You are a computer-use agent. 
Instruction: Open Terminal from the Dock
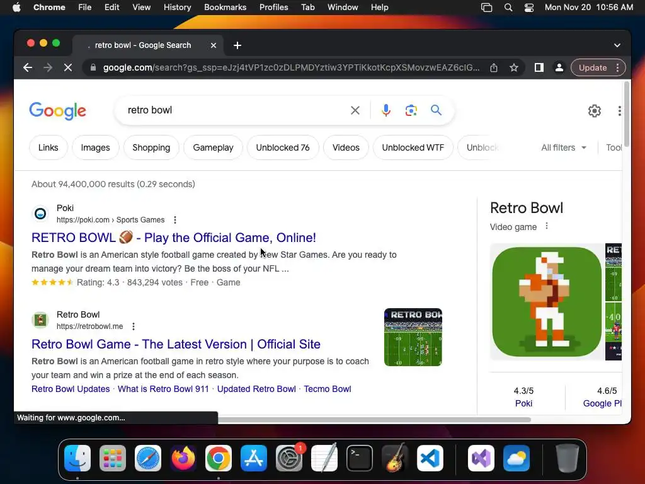(x=360, y=458)
